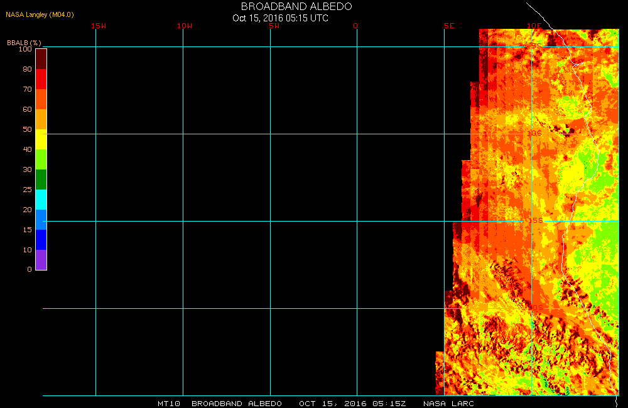Click the dark red 80-100% colorbar swatch
Viewport: 628px width, 408px height.
[x=41, y=59]
